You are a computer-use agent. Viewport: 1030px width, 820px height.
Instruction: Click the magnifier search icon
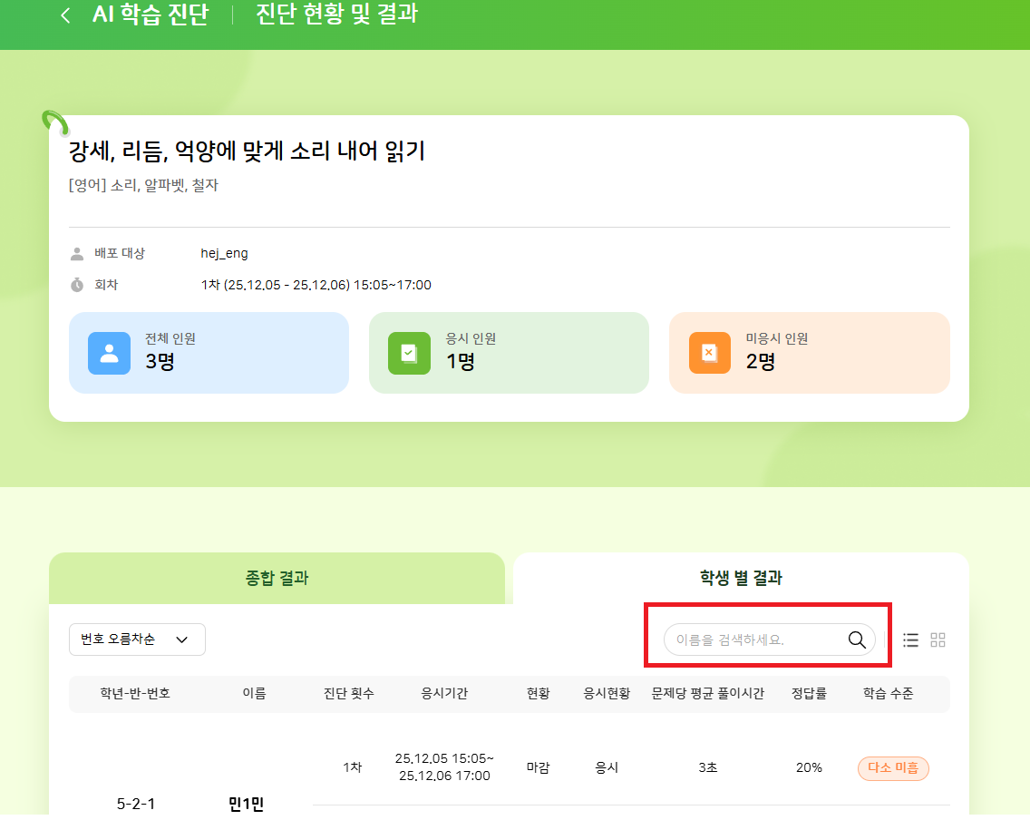pyautogui.click(x=856, y=639)
